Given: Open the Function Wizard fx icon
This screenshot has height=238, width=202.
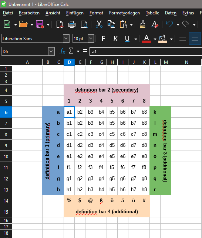Looking at the screenshot, I should 63,51.
